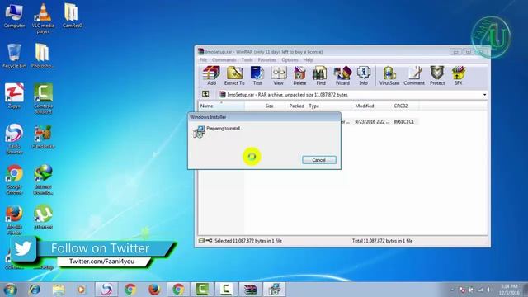Launch the Internet Download Manager desktop shortcut
528x297 pixels.
43,180
